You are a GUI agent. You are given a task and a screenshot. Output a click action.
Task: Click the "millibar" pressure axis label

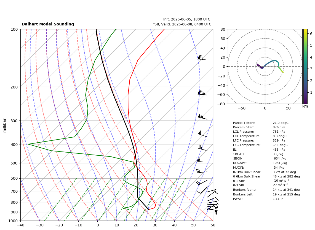point(5,126)
